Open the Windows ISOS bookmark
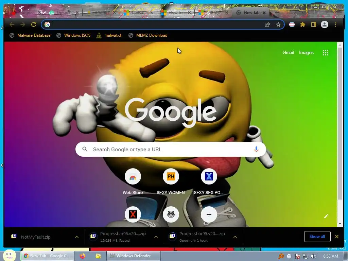The width and height of the screenshot is (348, 261). click(x=73, y=35)
